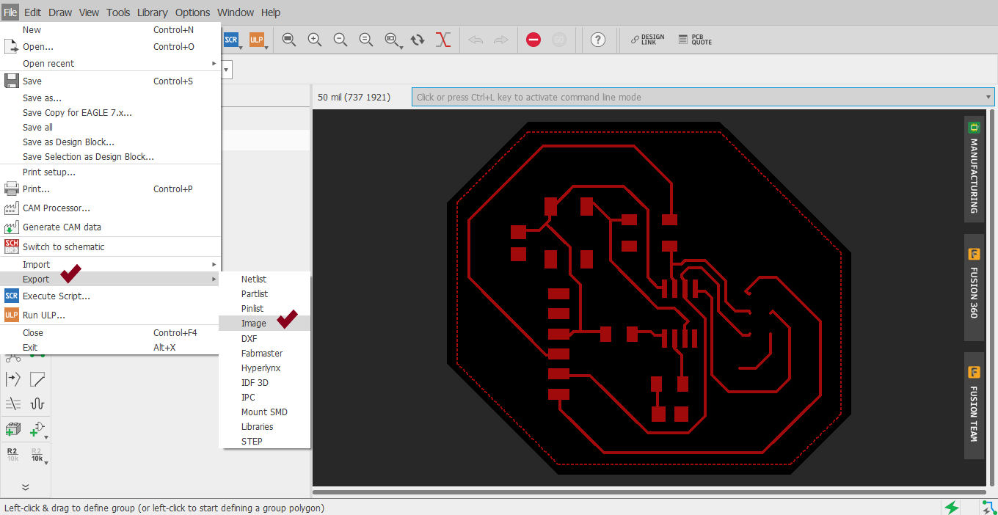
Task: Click the red stop command icon
Action: 533,40
